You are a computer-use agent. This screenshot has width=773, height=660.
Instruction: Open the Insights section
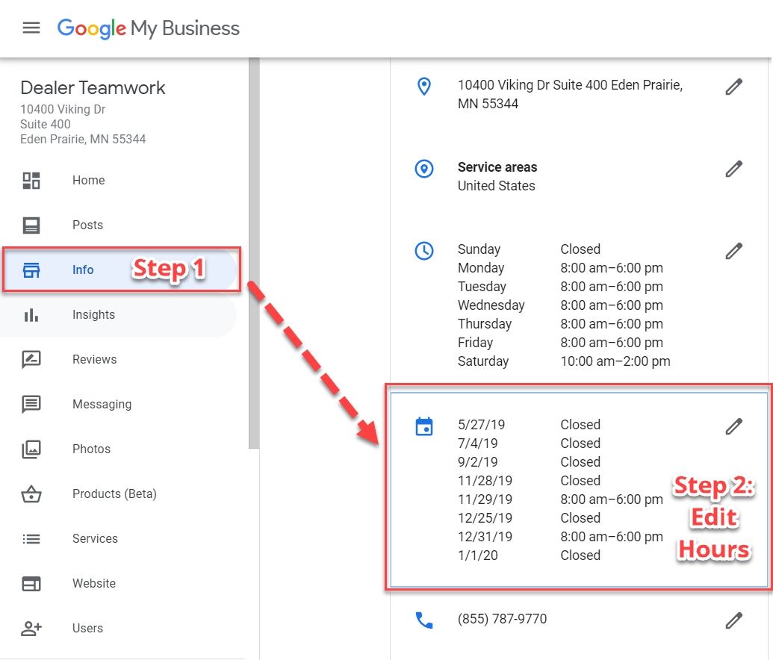pyautogui.click(x=93, y=315)
